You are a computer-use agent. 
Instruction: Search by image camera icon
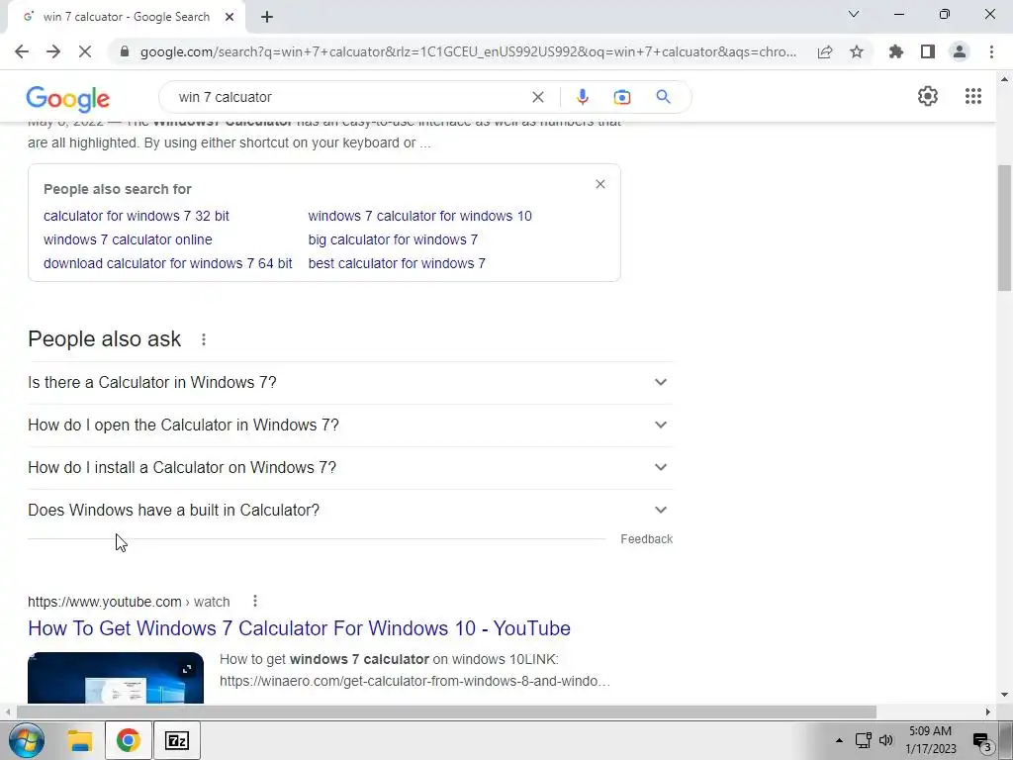click(622, 97)
